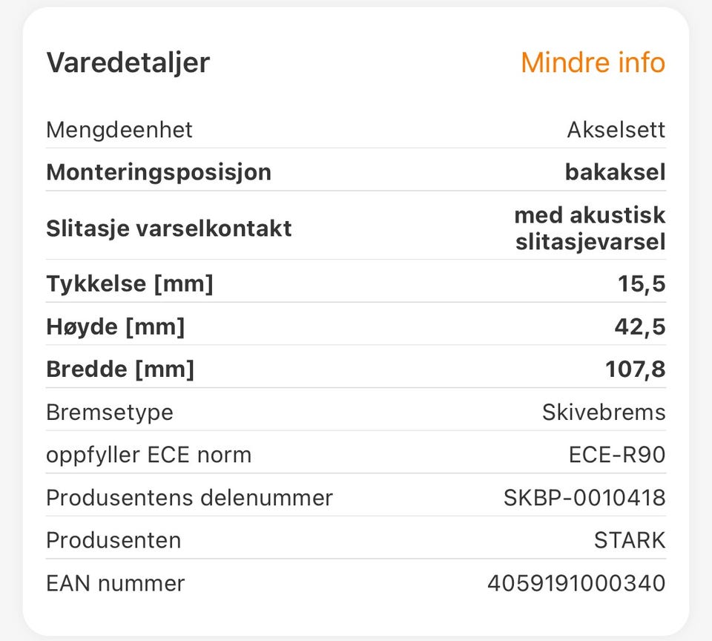
Task: Select the 42,5 height value
Action: pyautogui.click(x=640, y=327)
